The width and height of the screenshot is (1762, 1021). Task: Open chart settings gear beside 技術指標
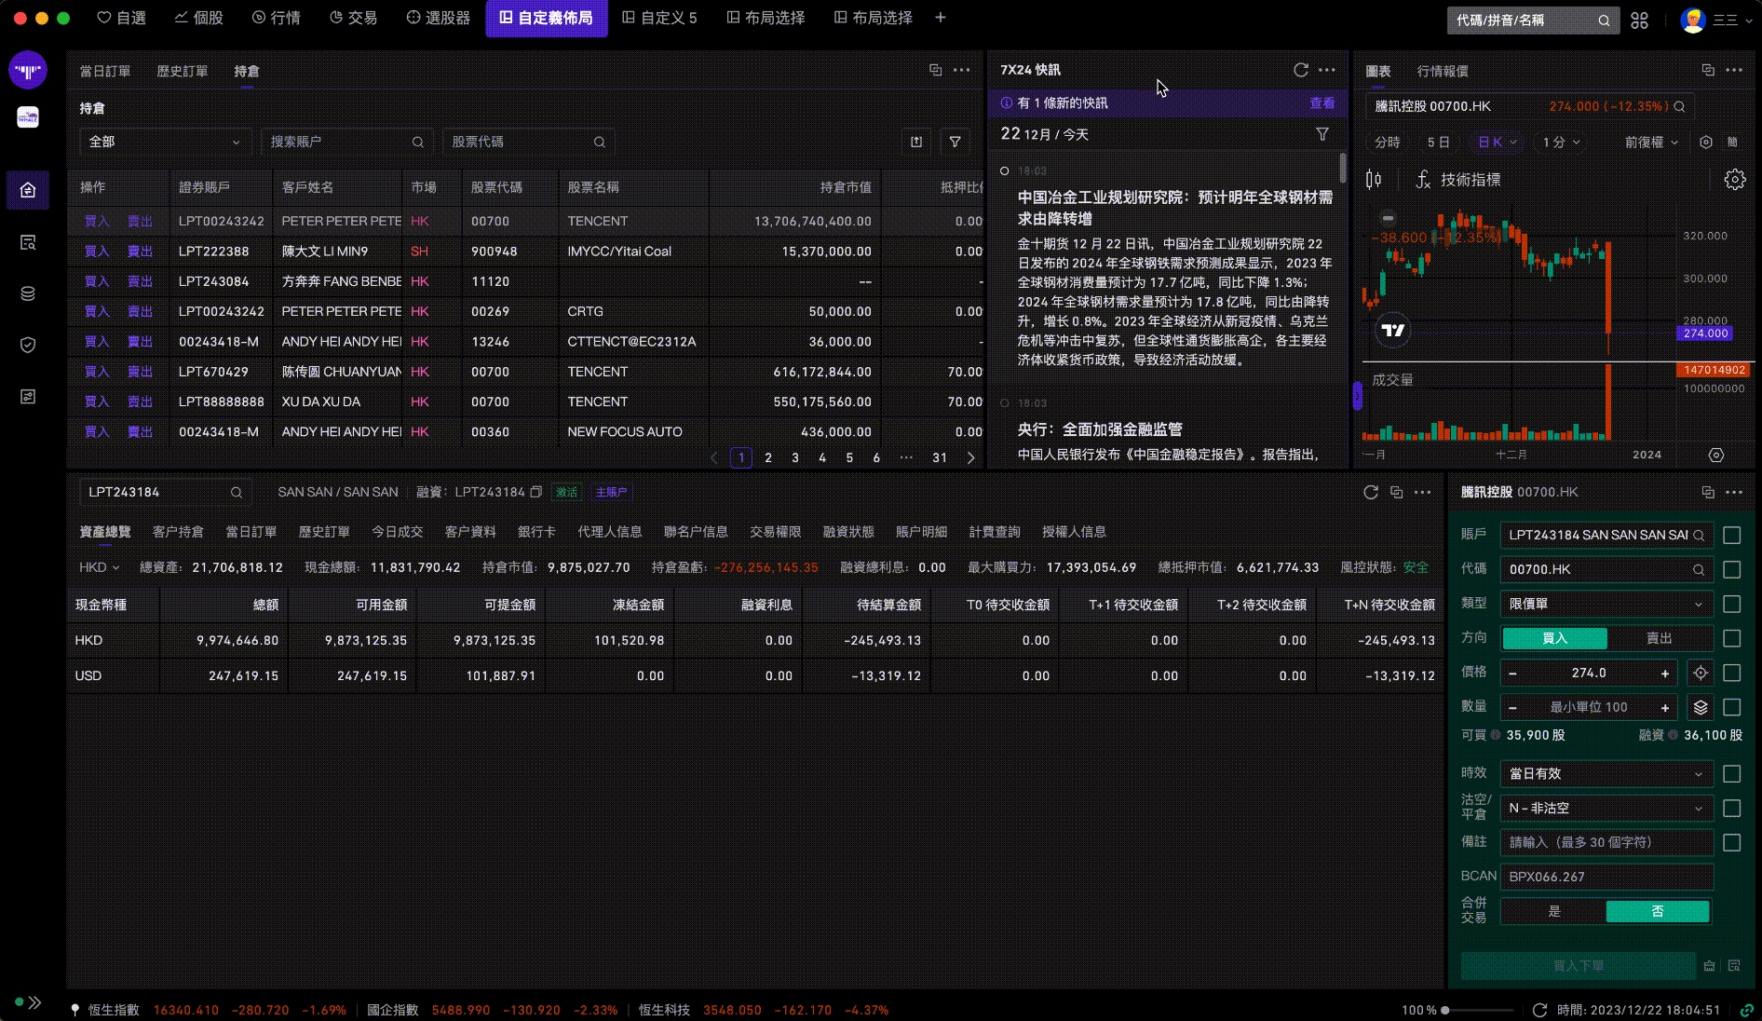(x=1734, y=180)
